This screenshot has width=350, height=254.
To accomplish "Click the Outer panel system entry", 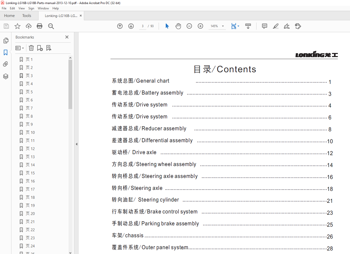I will point(222,248).
